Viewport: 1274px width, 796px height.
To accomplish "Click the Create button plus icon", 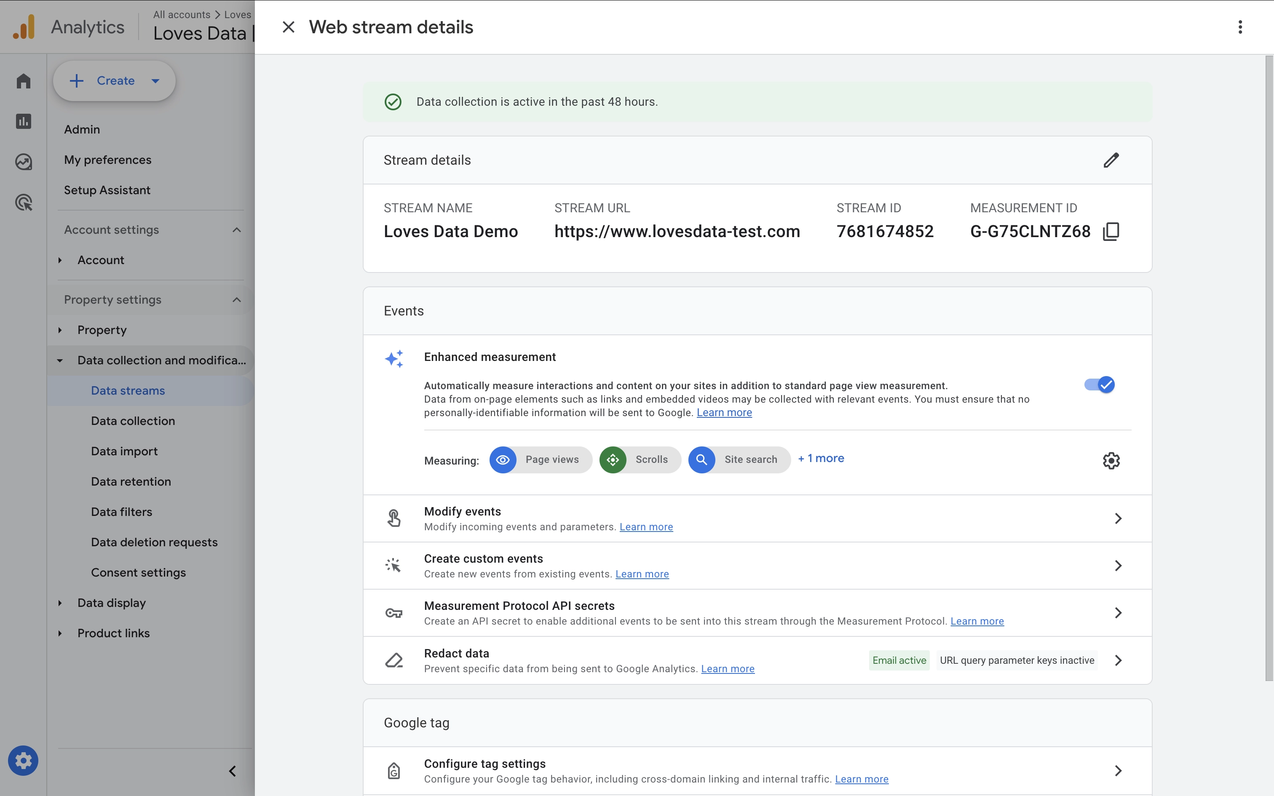I will pyautogui.click(x=76, y=81).
